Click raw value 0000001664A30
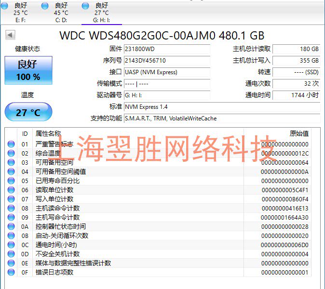325x289 pixels. pos(284,218)
